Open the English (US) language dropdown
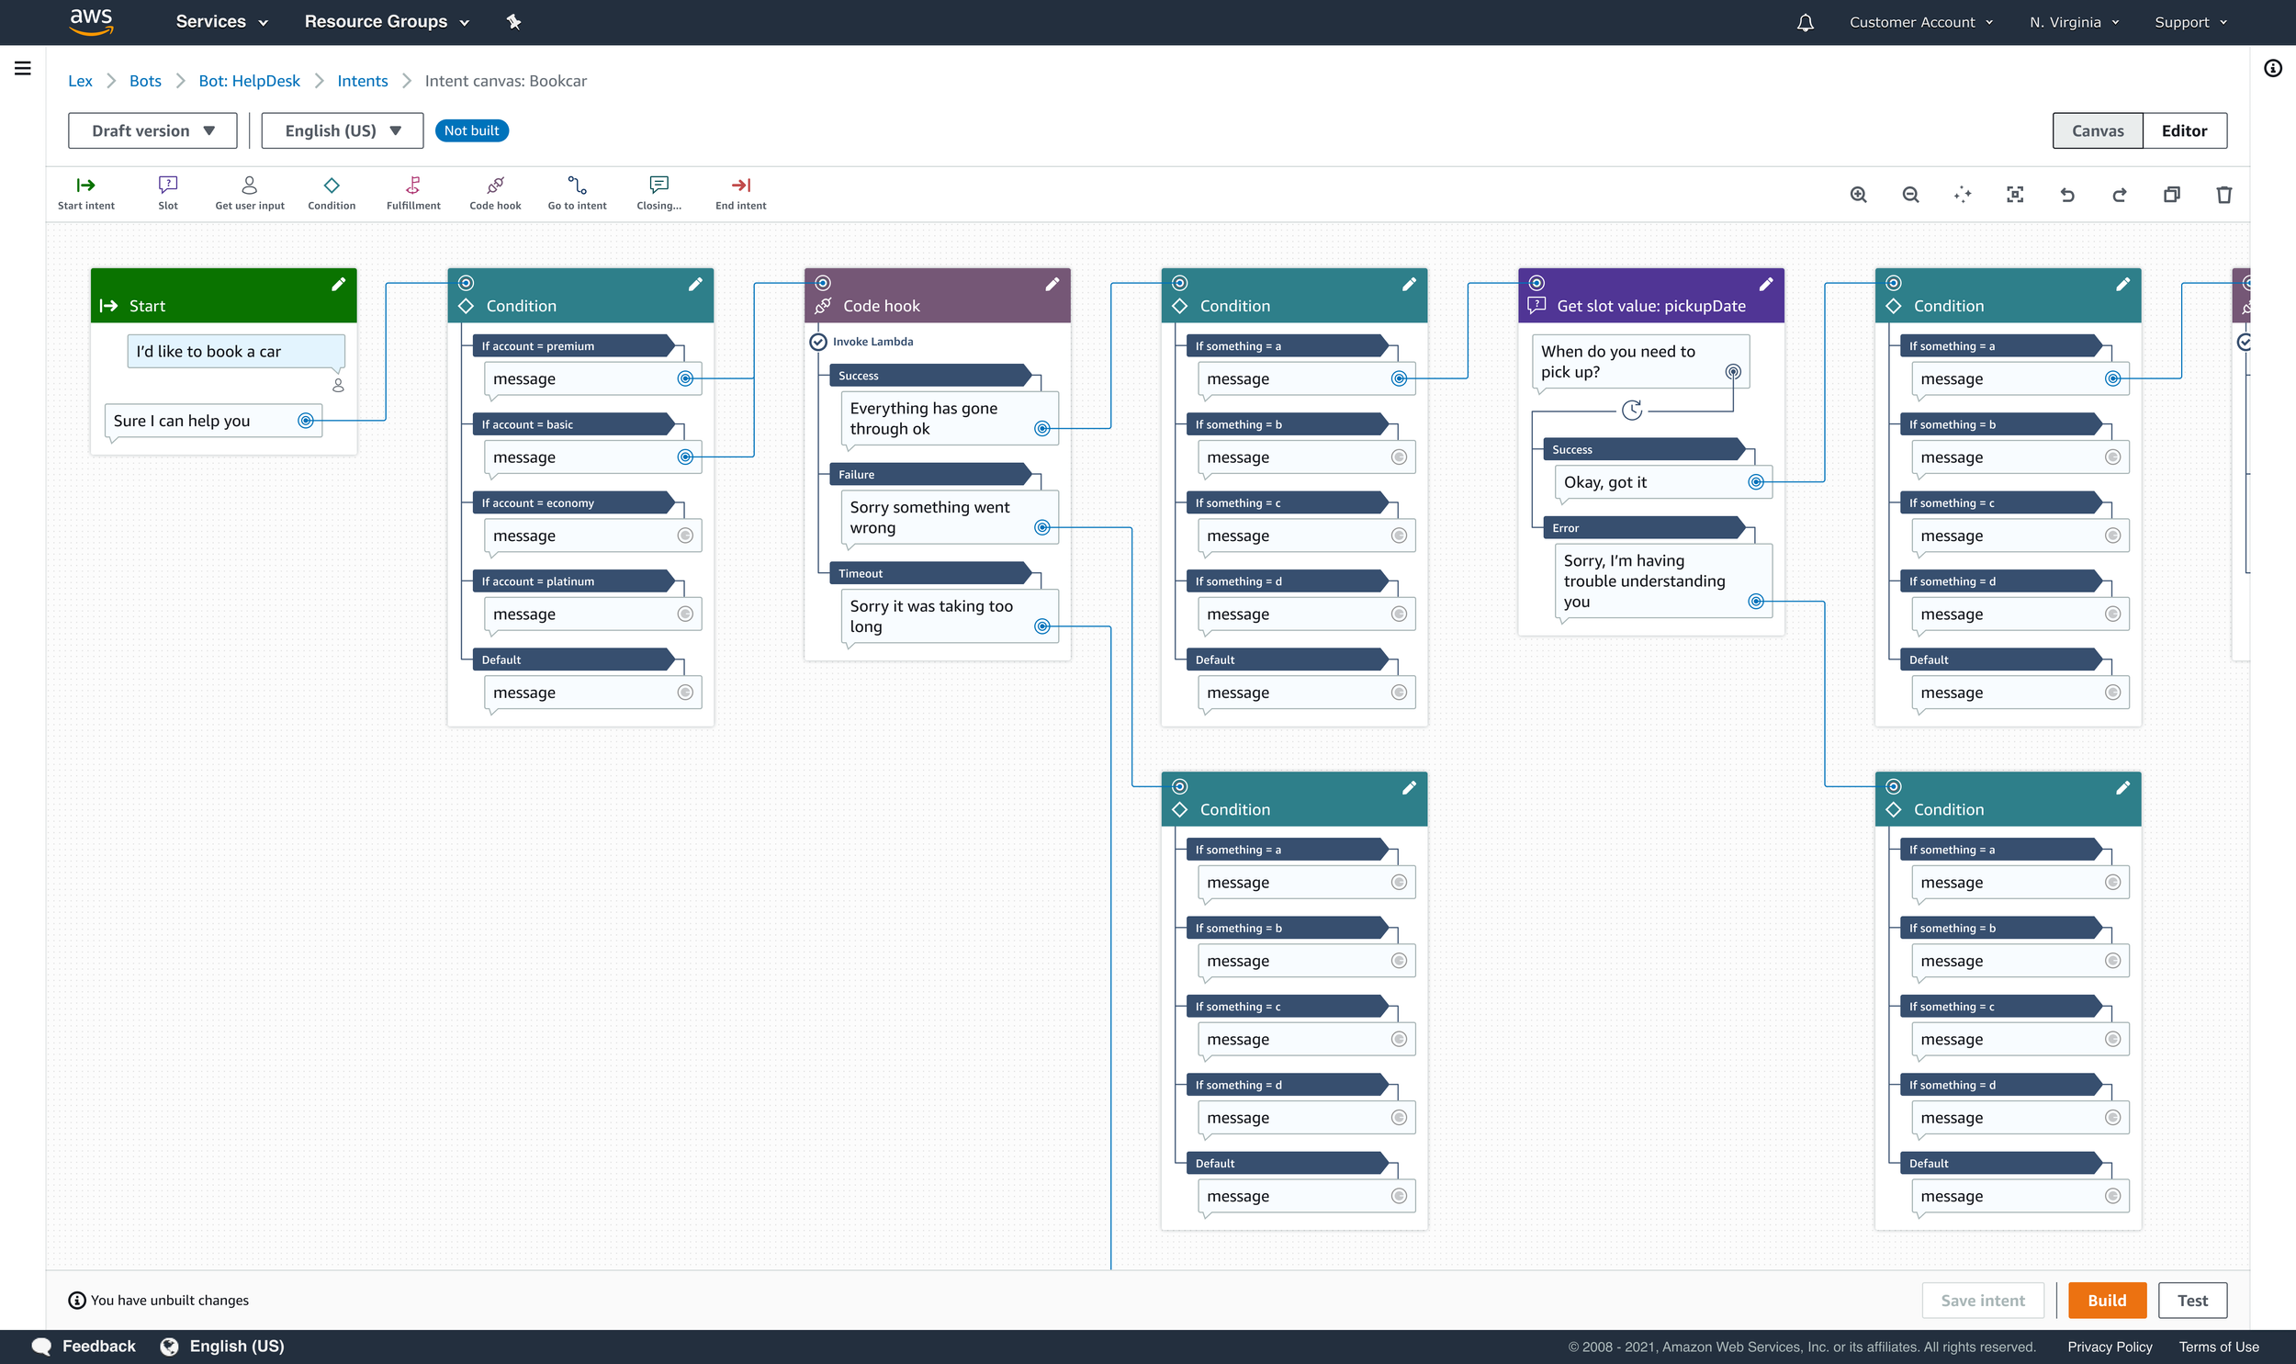The height and width of the screenshot is (1364, 2296). coord(342,130)
